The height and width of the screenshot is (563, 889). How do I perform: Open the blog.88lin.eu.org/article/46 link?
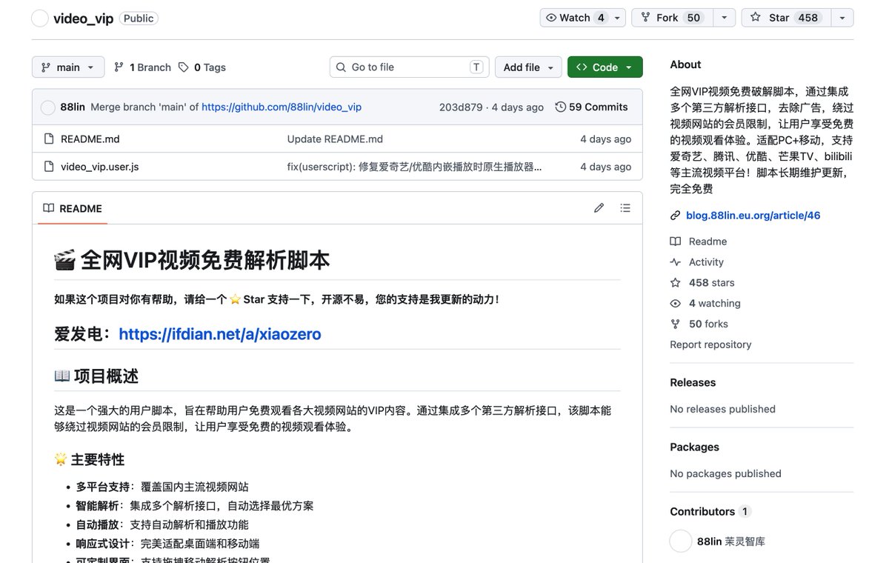(753, 216)
